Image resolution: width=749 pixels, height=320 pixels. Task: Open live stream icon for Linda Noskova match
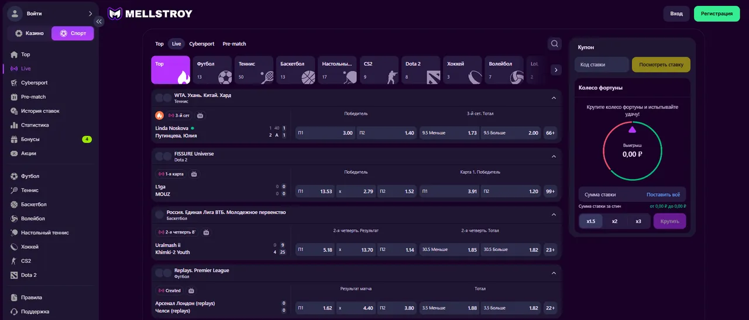coord(200,116)
